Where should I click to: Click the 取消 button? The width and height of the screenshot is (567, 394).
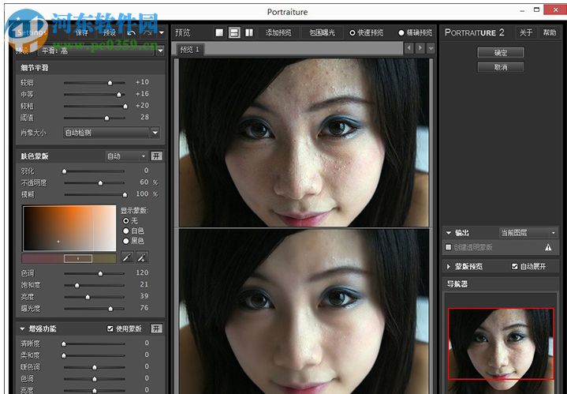501,67
